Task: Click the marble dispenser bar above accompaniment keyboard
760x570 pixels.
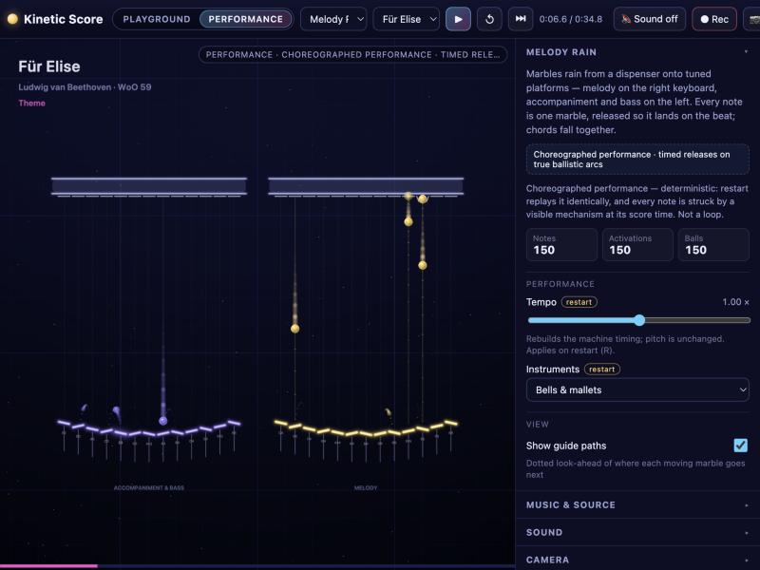Action: (149, 186)
